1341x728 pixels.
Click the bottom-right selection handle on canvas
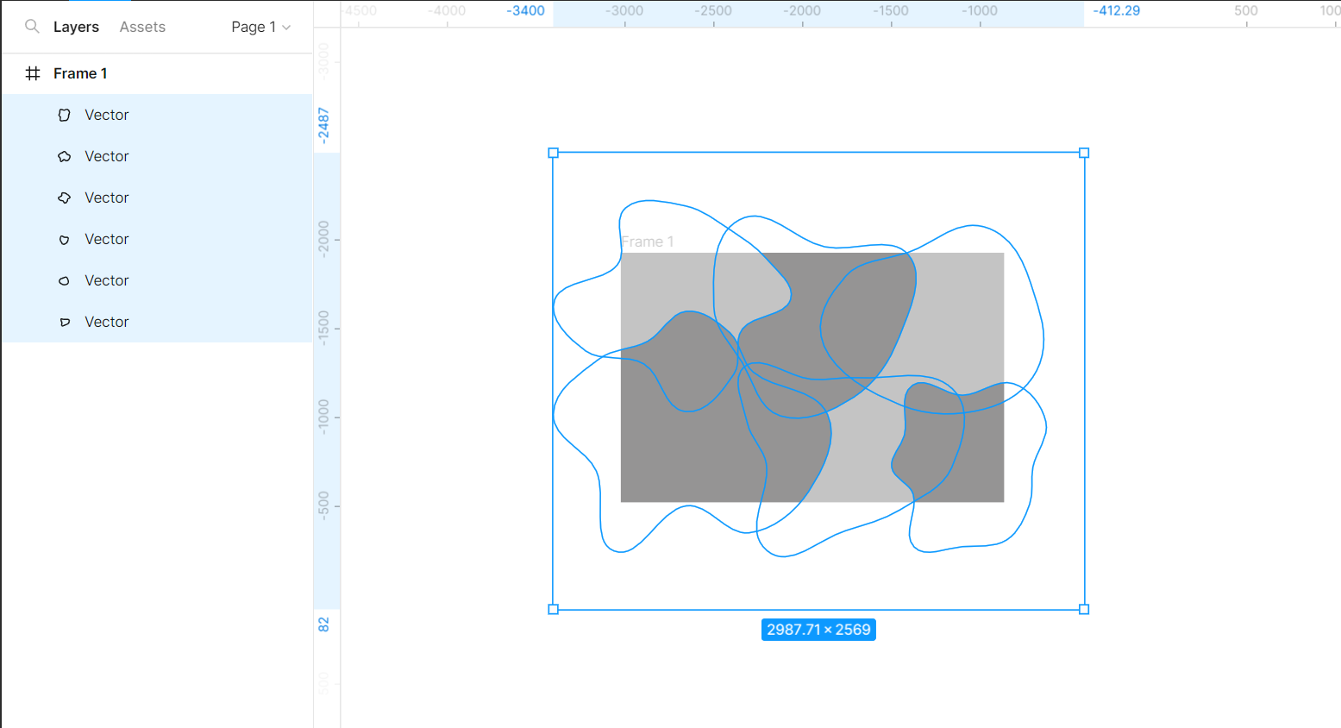coord(1084,609)
